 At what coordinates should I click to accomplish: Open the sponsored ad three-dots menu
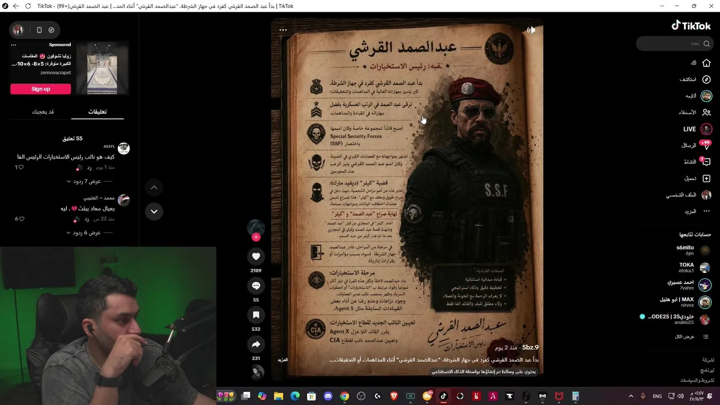[13, 45]
